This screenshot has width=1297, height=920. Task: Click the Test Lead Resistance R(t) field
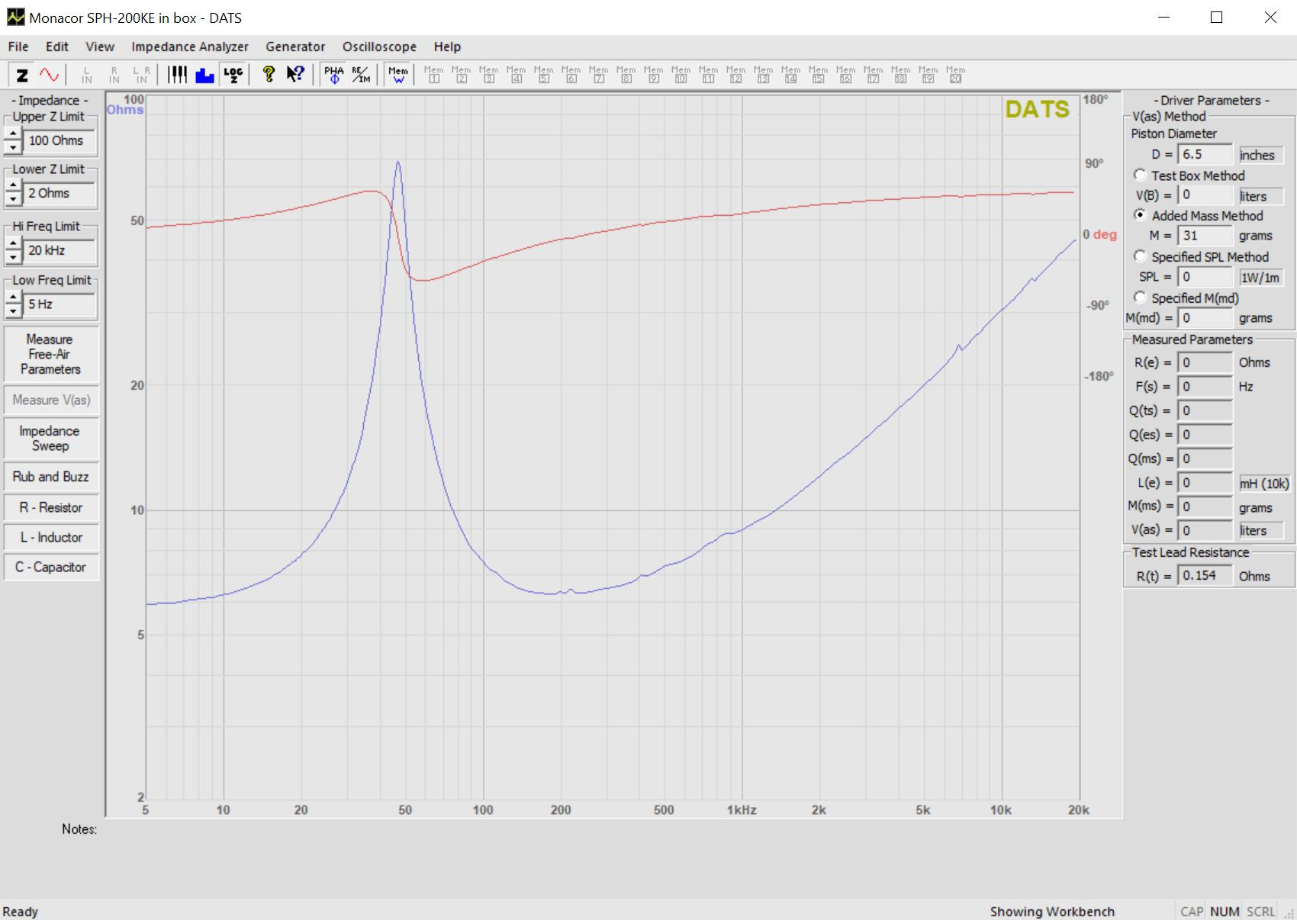(1205, 575)
